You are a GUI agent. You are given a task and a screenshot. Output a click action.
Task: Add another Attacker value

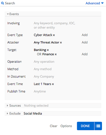click(x=85, y=42)
